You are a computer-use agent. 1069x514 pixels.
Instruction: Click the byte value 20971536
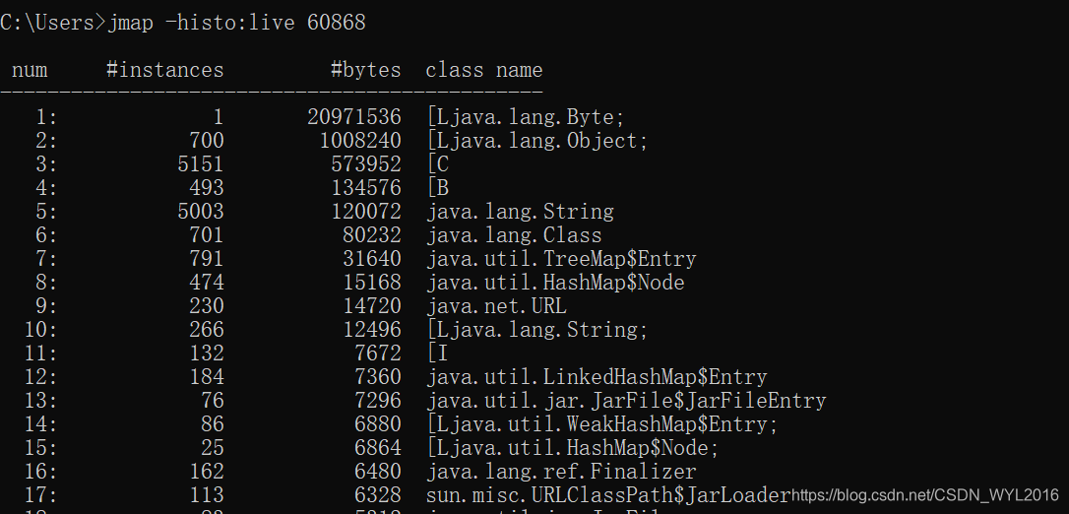[x=353, y=117]
